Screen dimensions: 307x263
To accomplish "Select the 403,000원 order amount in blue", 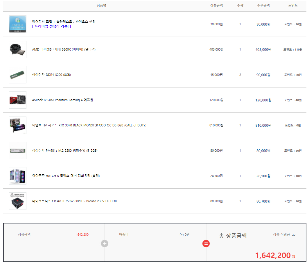I will 263,49.
